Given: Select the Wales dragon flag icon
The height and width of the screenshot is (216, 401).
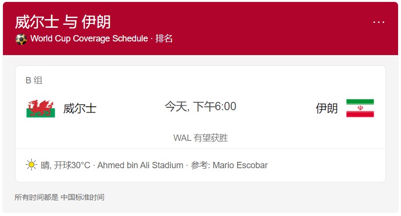Looking at the screenshot, I should pyautogui.click(x=40, y=109).
